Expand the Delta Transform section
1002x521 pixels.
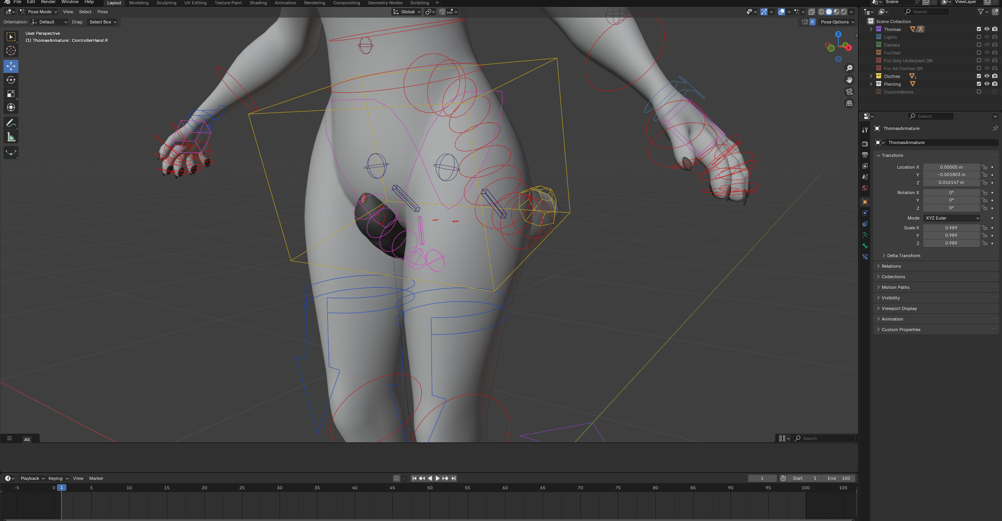pos(903,256)
